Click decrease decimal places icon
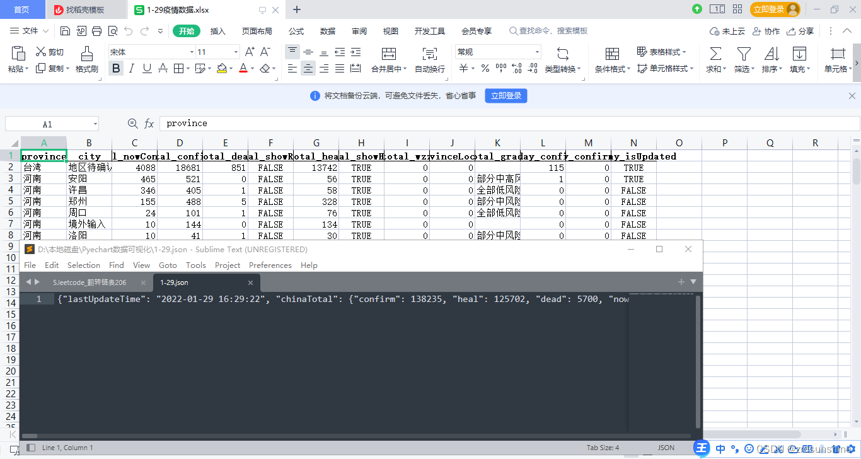The image size is (861, 459). coord(533,69)
